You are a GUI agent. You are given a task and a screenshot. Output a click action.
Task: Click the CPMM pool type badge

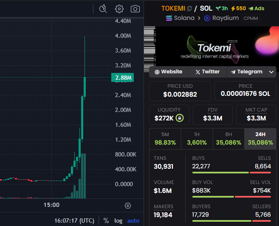(251, 18)
